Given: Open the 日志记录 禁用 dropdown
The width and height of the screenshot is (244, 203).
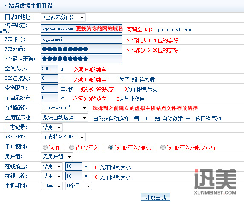Looking at the screenshot, I should coord(52,127).
